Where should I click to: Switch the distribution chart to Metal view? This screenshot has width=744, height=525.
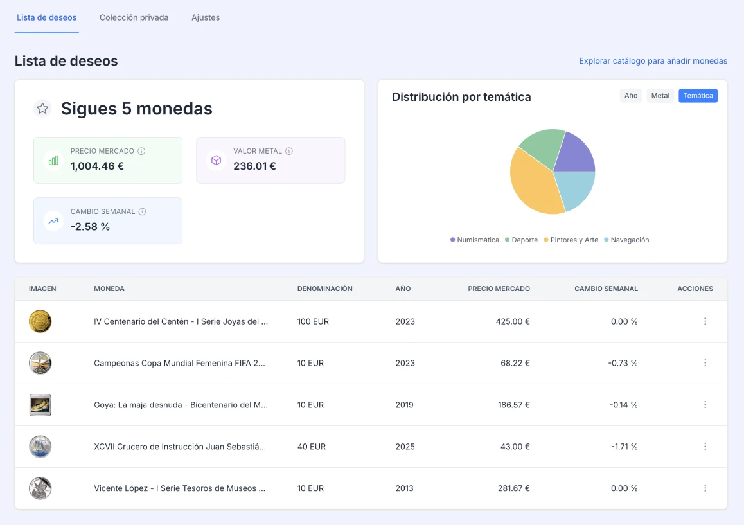pos(660,95)
